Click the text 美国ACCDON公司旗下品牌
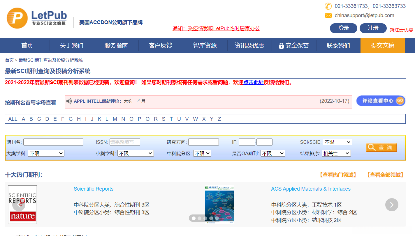 pos(111,22)
